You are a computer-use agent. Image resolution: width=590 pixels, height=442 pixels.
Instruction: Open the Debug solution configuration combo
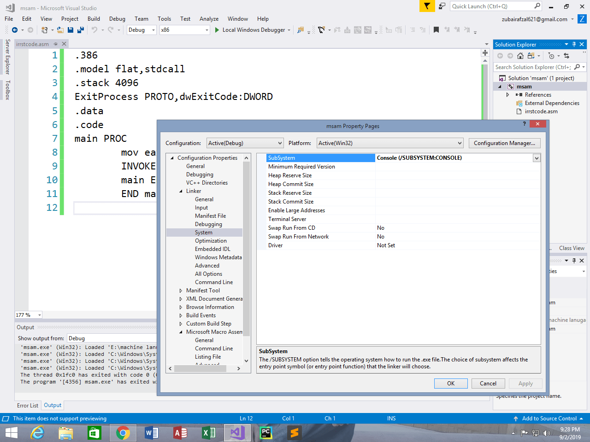[x=142, y=30]
